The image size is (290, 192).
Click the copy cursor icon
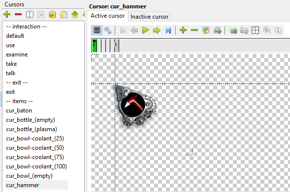(x=41, y=14)
